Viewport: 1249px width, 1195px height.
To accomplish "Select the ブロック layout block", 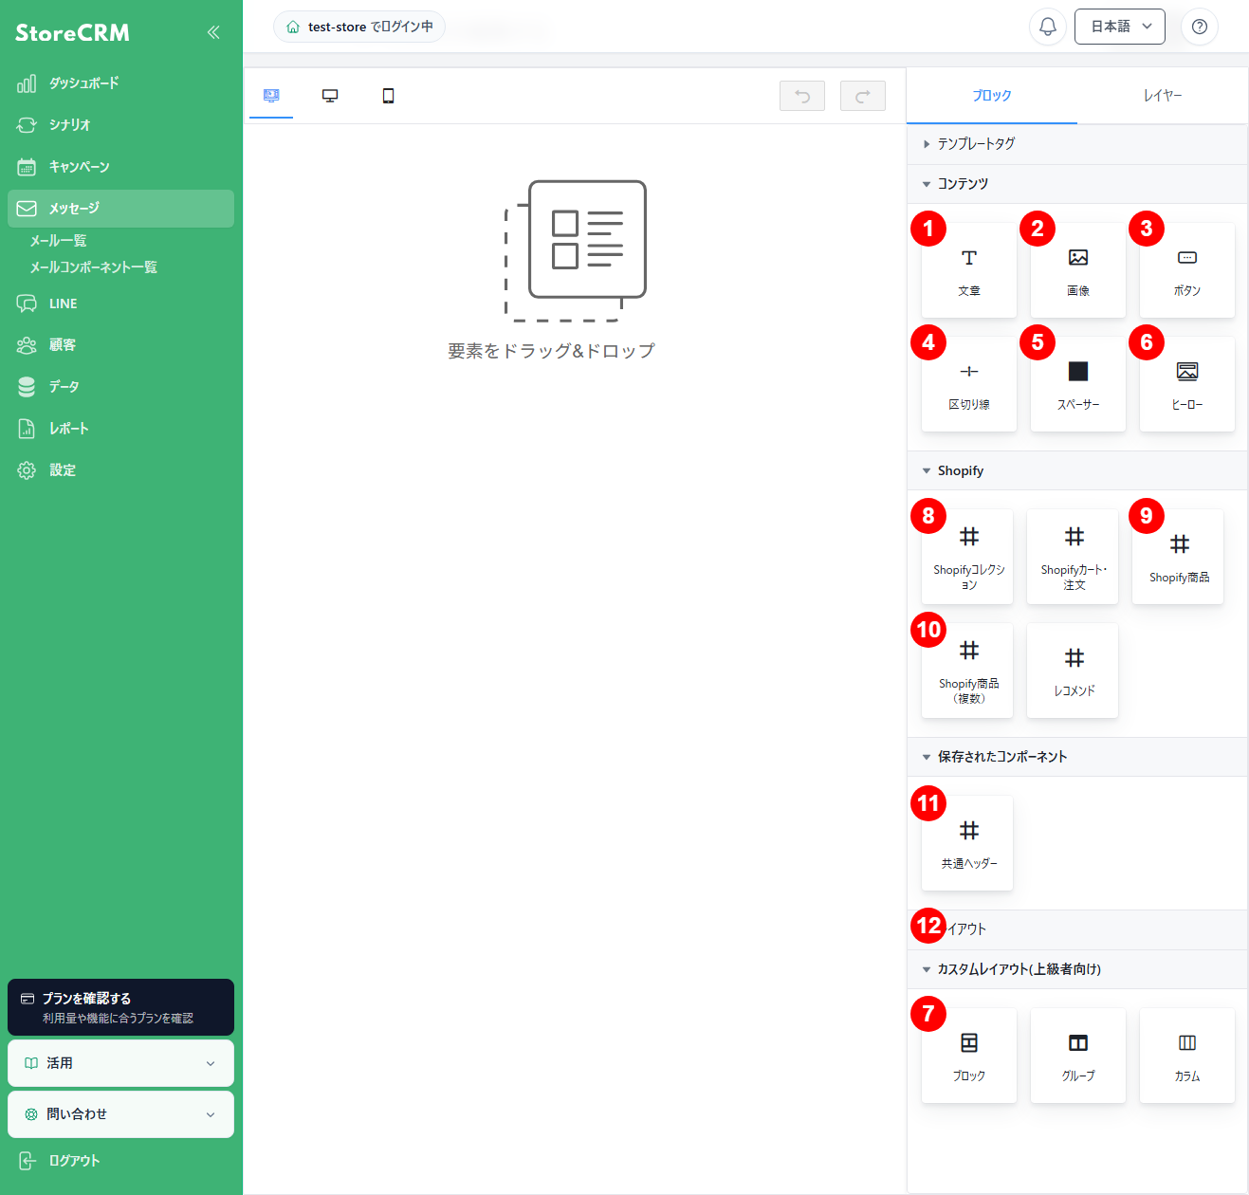I will (969, 1056).
